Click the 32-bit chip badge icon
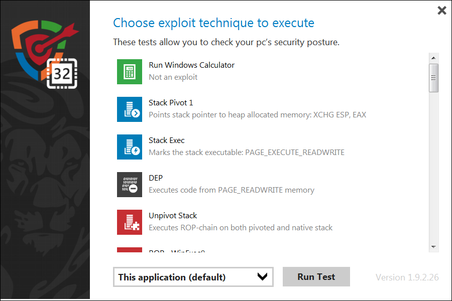Image resolution: width=452 pixels, height=301 pixels. (61, 74)
